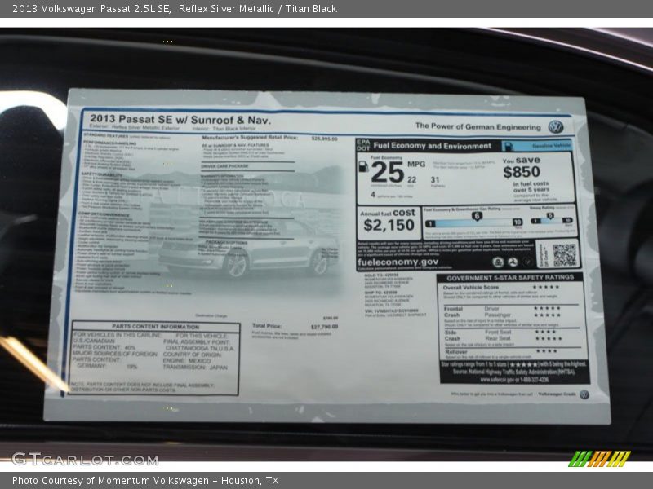
Task: Click the 'PERFORMANCE/HANDLING' section heading
Action: [109, 143]
